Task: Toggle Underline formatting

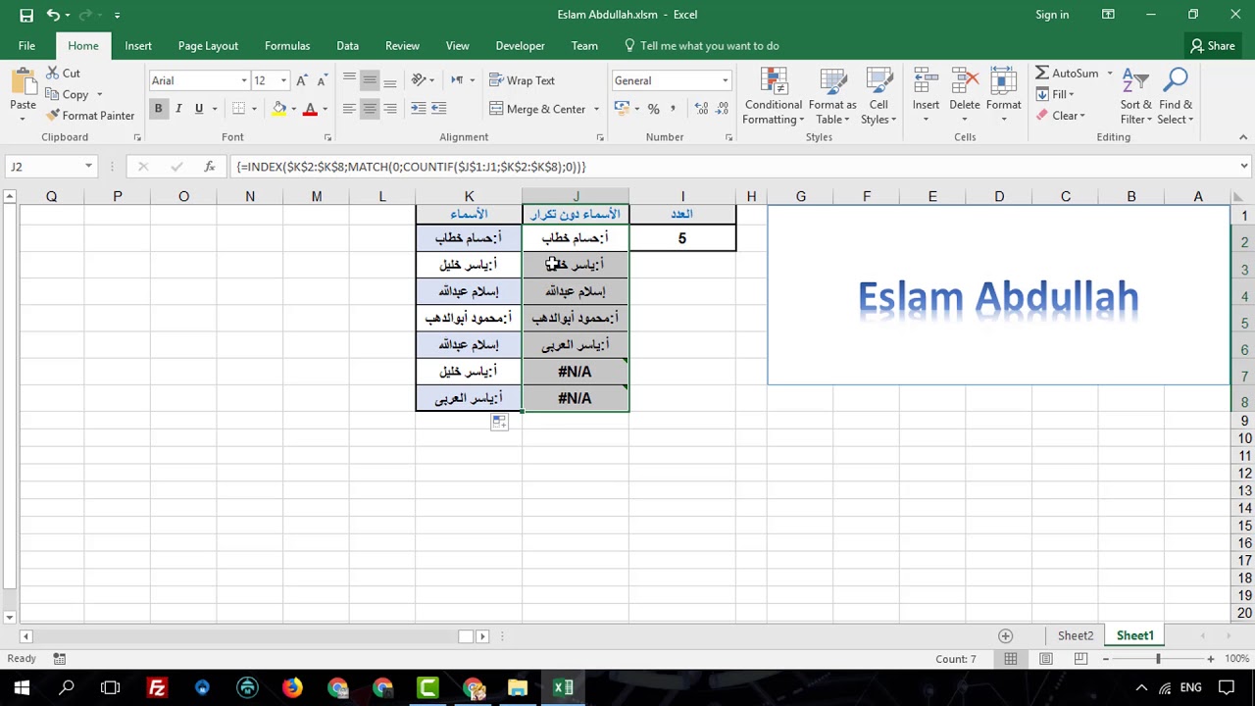Action: pyautogui.click(x=199, y=109)
